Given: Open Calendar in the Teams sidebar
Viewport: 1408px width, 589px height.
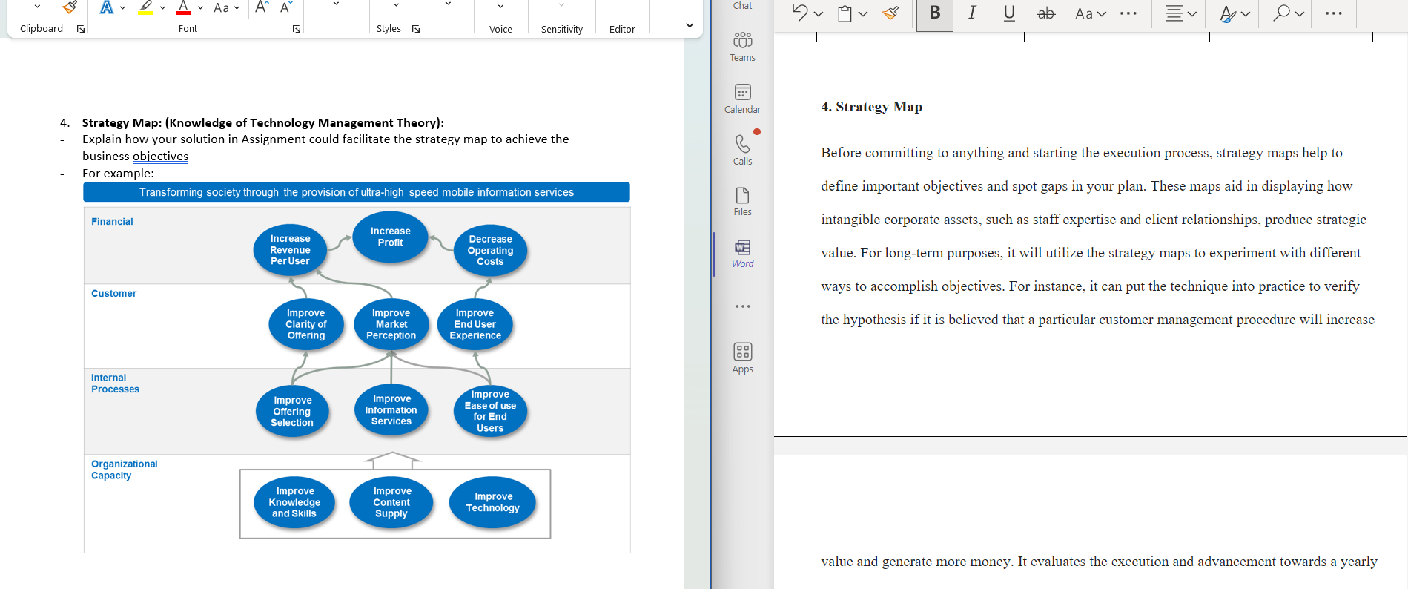Looking at the screenshot, I should [742, 99].
